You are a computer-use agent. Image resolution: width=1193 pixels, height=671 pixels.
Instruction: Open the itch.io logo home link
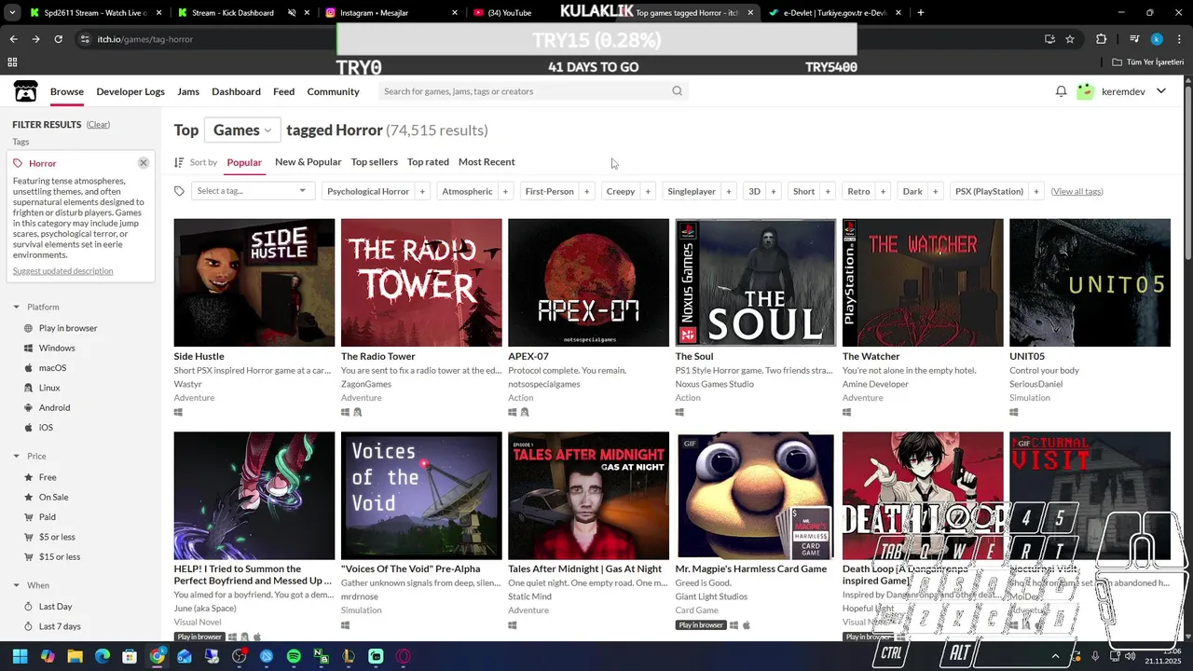pos(25,91)
